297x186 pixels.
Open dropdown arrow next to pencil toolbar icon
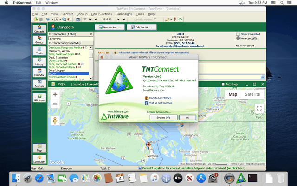[171, 20]
